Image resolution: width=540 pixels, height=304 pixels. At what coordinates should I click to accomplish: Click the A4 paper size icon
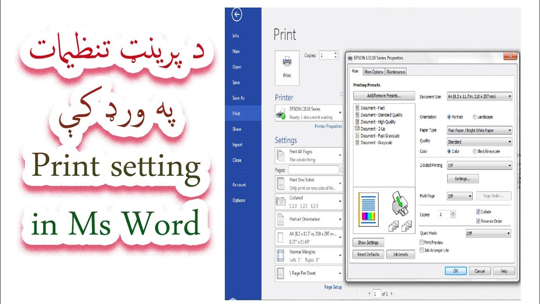tap(281, 238)
